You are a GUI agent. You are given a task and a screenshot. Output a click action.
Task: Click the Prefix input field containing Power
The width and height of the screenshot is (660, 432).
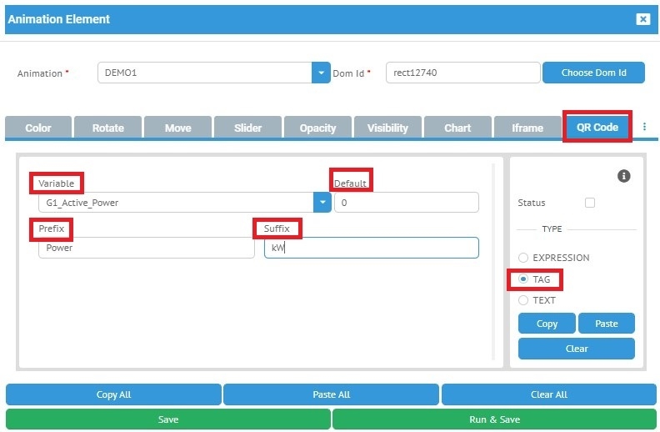[146, 248]
